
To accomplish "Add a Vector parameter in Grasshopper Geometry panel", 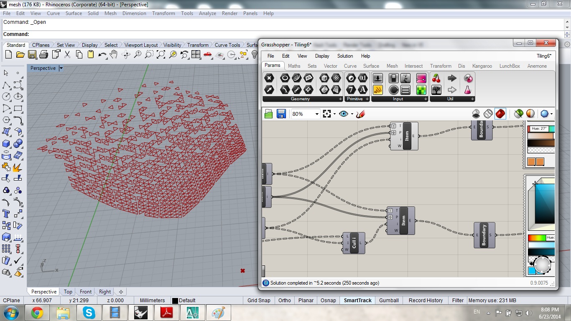I will click(269, 89).
